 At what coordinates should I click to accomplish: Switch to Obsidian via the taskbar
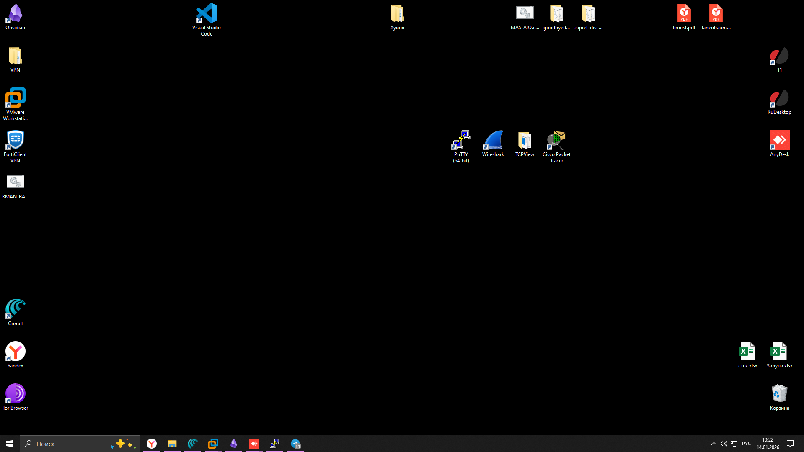(x=234, y=444)
